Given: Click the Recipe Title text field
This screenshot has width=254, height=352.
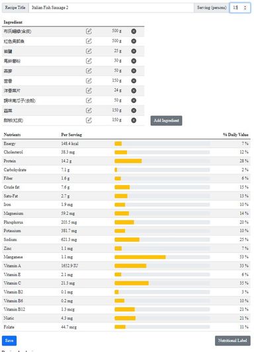Looking at the screenshot, I should (111, 8).
